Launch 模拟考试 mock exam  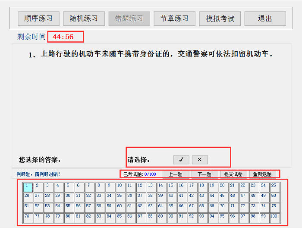(x=220, y=19)
